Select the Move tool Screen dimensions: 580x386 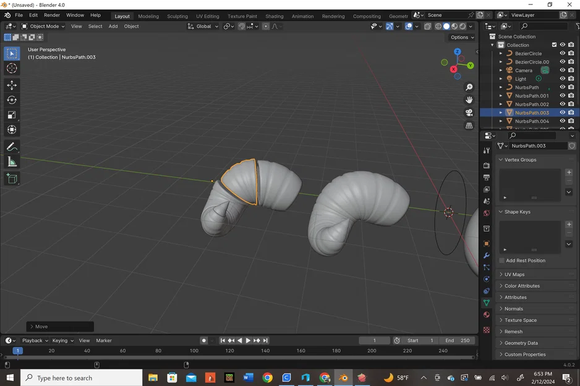(x=12, y=85)
